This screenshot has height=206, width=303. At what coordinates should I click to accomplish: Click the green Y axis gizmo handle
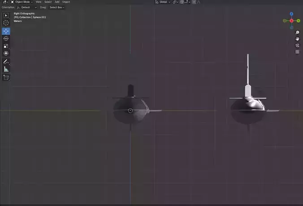(299, 21)
